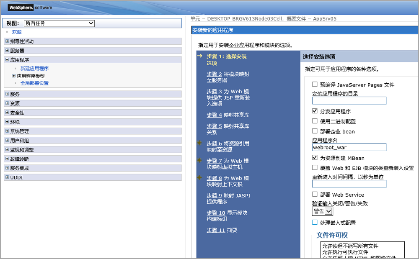
Task: Click the required-step marker beside 步骤 8
Action: pyautogui.click(x=199, y=177)
